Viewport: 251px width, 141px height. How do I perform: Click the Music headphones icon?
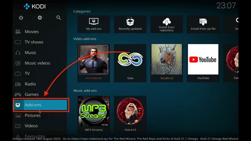tap(18, 53)
